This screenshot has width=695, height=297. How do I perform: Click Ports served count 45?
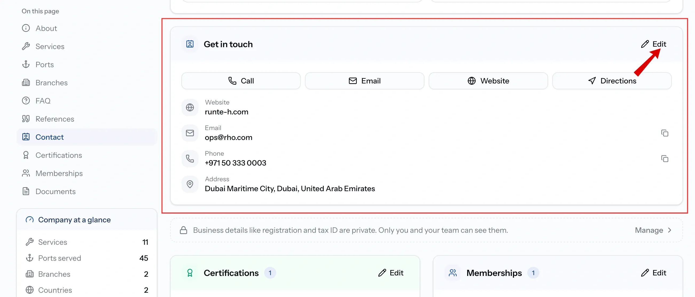[143, 258]
